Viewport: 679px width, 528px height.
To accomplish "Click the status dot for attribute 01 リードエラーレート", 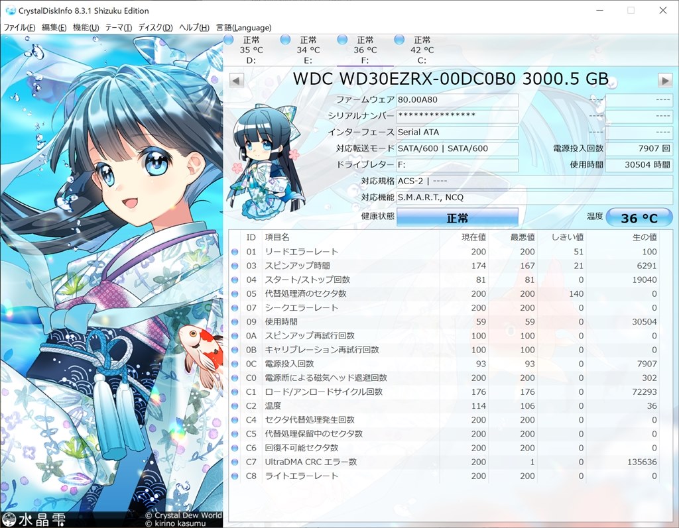I will pyautogui.click(x=235, y=252).
